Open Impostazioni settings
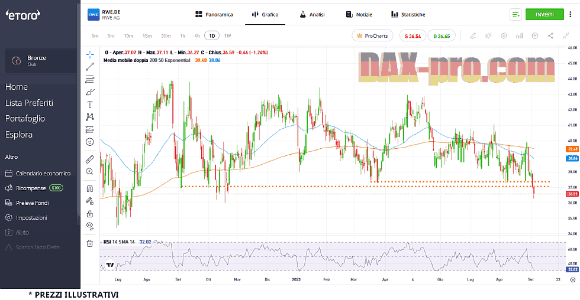 (26, 218)
